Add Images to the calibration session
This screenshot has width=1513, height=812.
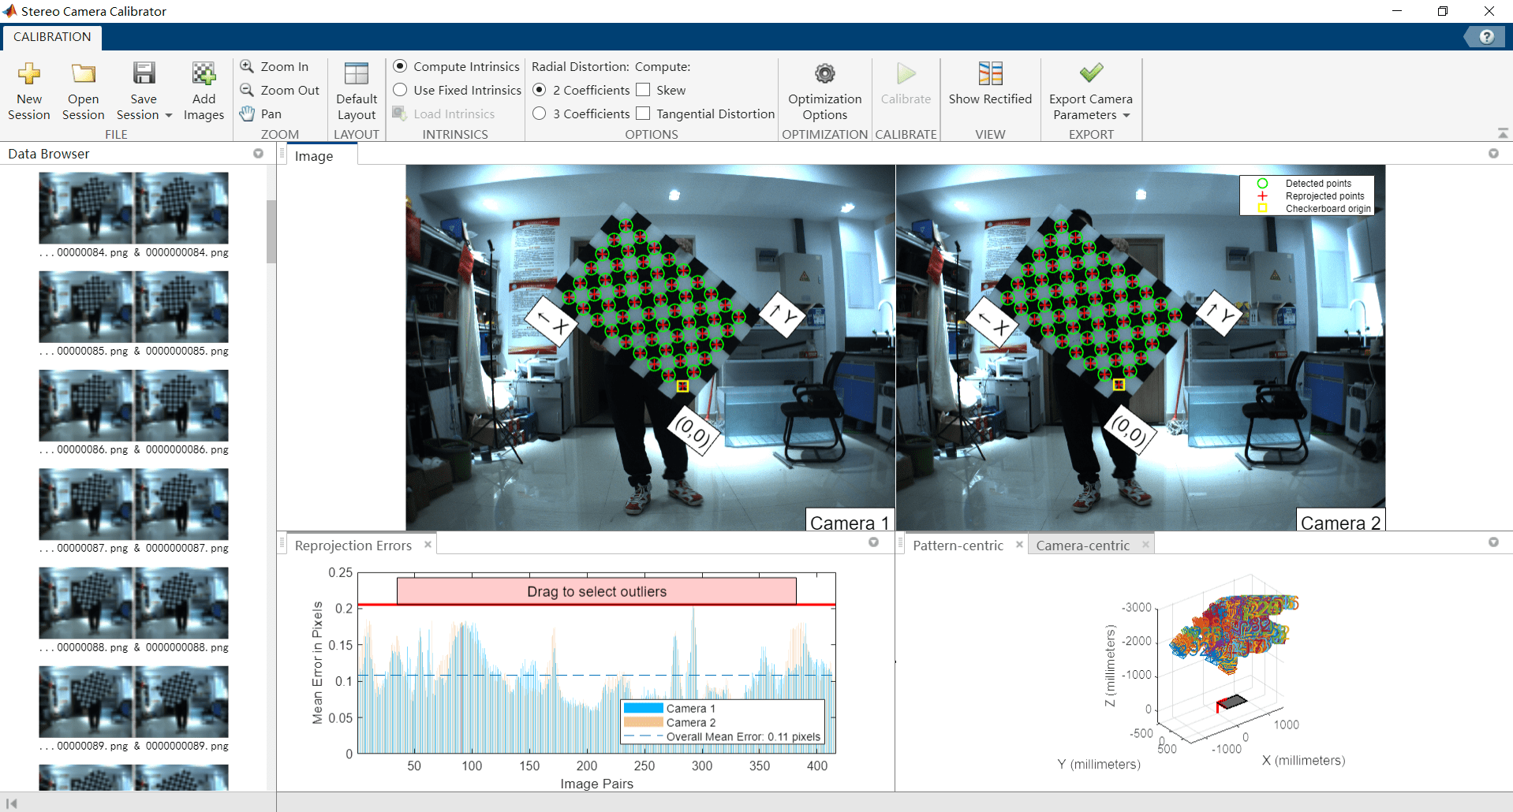point(204,91)
